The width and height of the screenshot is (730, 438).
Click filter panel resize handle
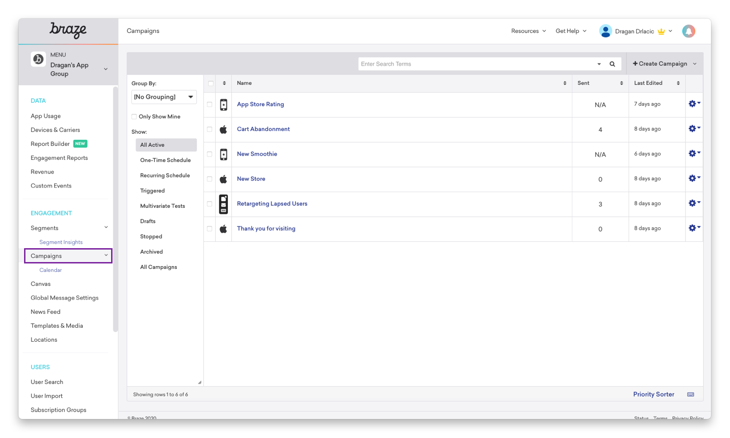pos(200,382)
